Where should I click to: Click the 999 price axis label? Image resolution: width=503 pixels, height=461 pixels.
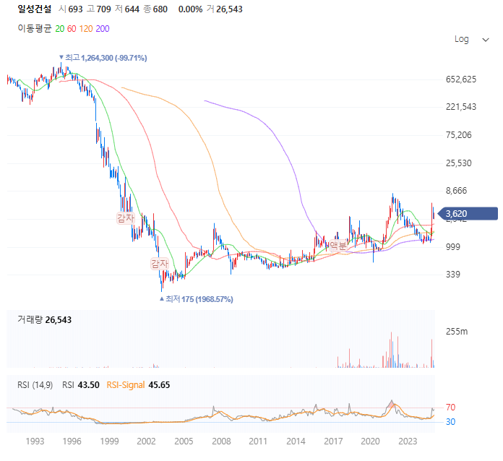pyautogui.click(x=453, y=247)
